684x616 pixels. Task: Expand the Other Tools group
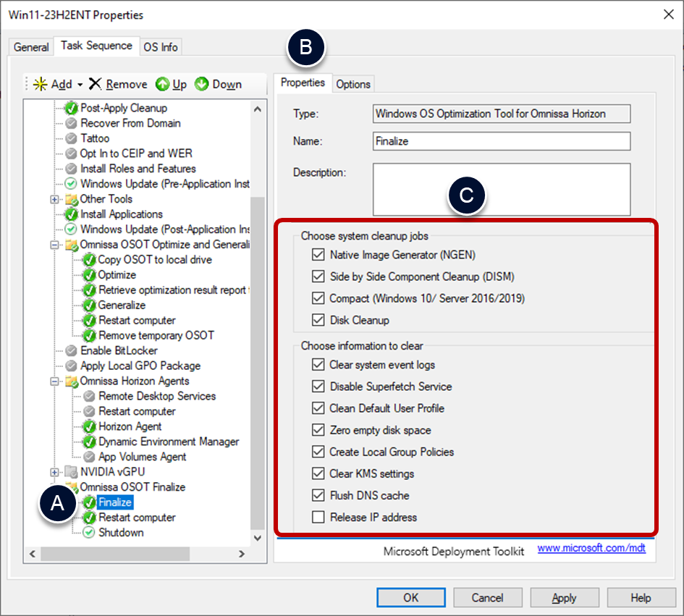(x=54, y=199)
